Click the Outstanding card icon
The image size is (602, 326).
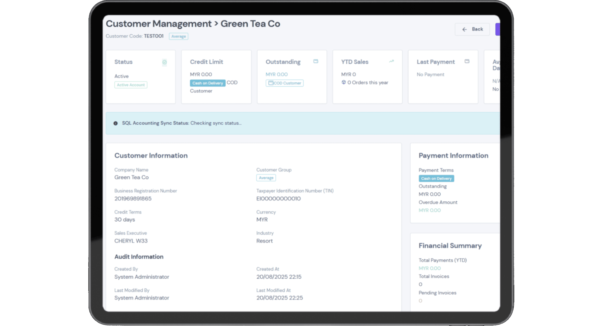316,61
